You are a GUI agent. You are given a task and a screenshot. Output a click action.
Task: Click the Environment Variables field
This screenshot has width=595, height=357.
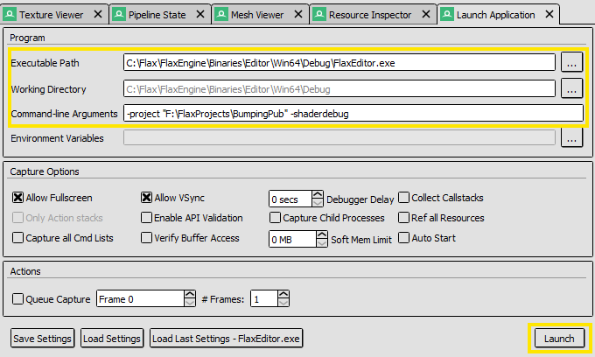pyautogui.click(x=339, y=137)
